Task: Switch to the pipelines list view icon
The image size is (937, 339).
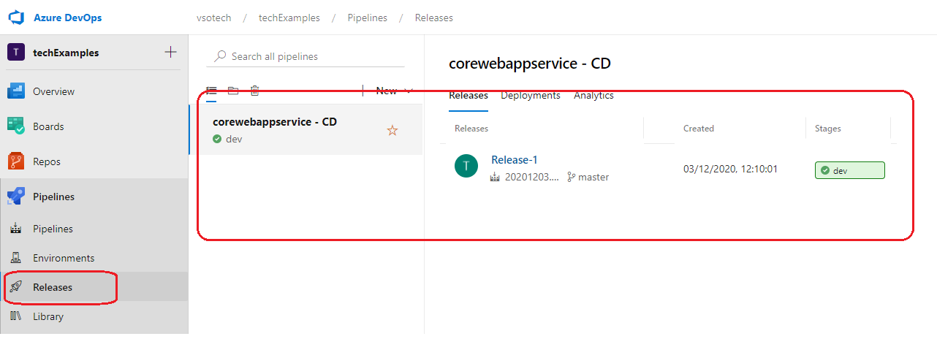Action: point(212,91)
